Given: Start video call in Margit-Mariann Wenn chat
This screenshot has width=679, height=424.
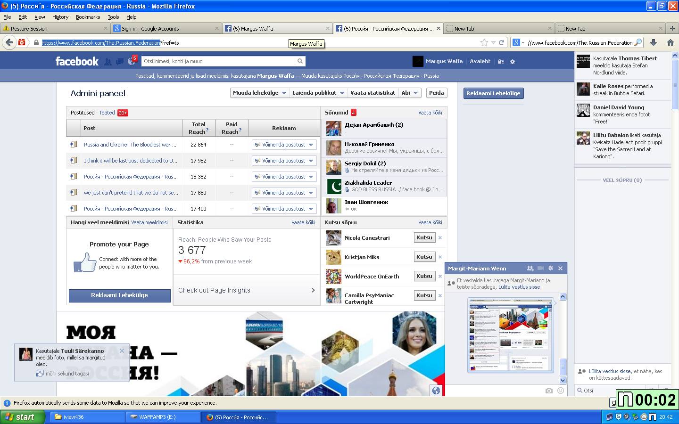Looking at the screenshot, I should (x=541, y=268).
